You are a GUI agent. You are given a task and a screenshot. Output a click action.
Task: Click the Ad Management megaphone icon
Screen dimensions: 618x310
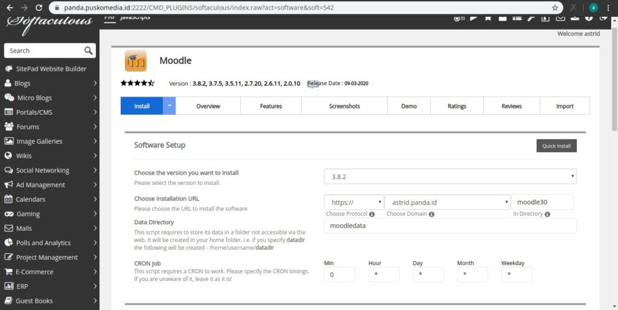click(8, 184)
